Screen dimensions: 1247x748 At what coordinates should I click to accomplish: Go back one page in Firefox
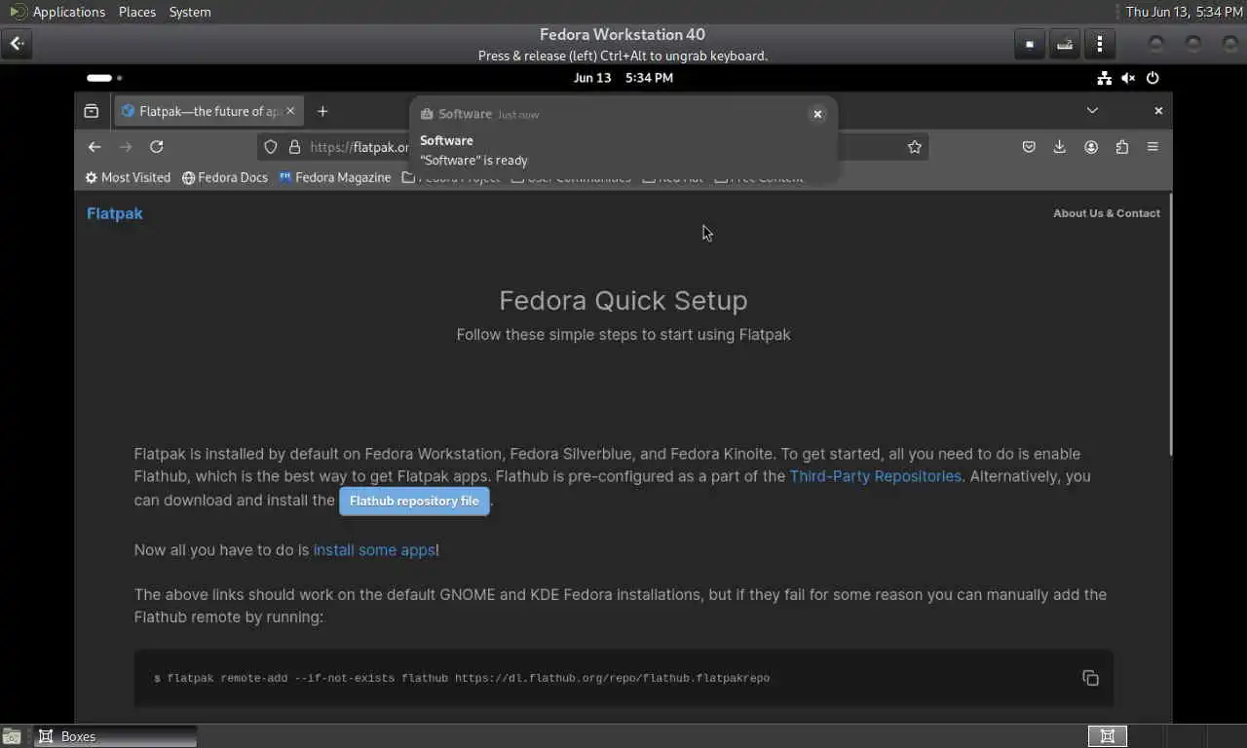(94, 147)
